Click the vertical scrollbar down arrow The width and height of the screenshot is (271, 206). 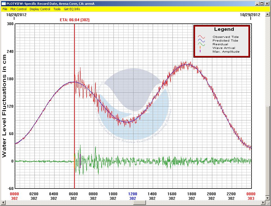[x=268, y=198]
